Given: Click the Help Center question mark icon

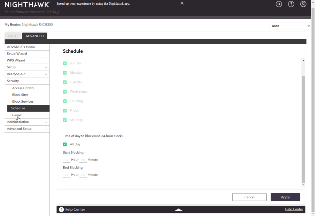Looking at the screenshot, I should tap(61, 210).
